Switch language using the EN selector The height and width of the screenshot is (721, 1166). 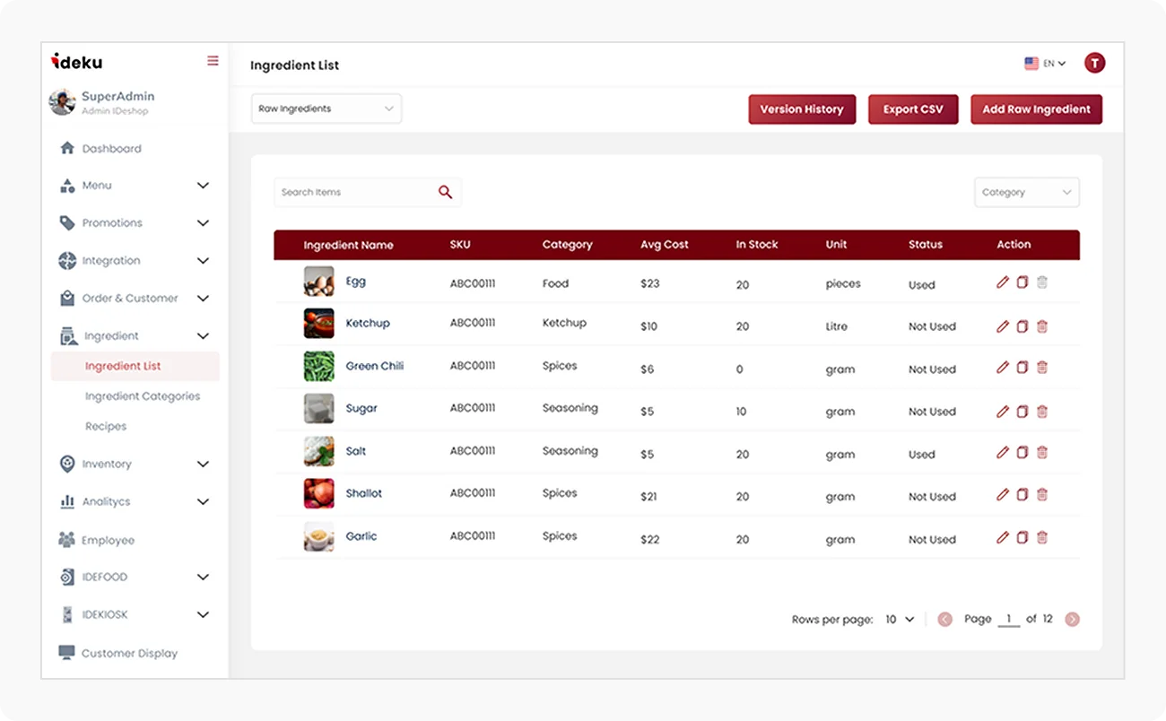(x=1045, y=64)
